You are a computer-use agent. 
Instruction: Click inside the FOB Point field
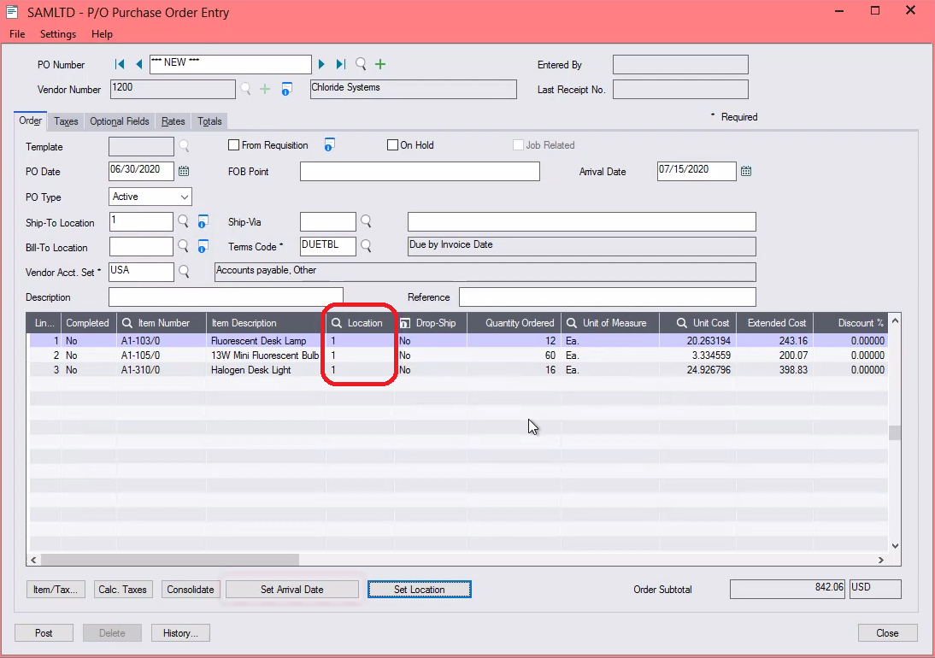click(419, 171)
